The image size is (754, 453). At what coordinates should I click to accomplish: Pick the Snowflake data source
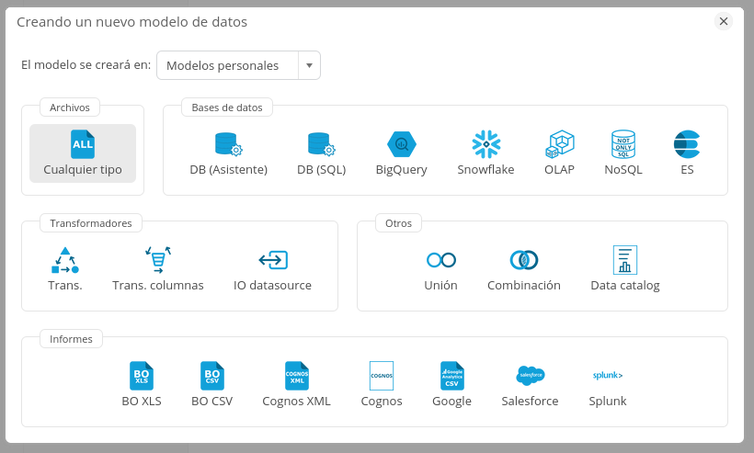point(486,145)
